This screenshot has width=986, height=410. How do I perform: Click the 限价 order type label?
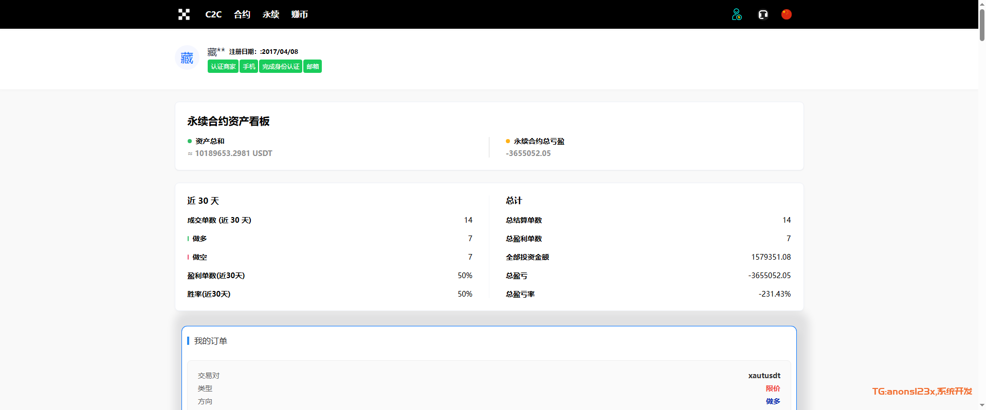click(773, 388)
